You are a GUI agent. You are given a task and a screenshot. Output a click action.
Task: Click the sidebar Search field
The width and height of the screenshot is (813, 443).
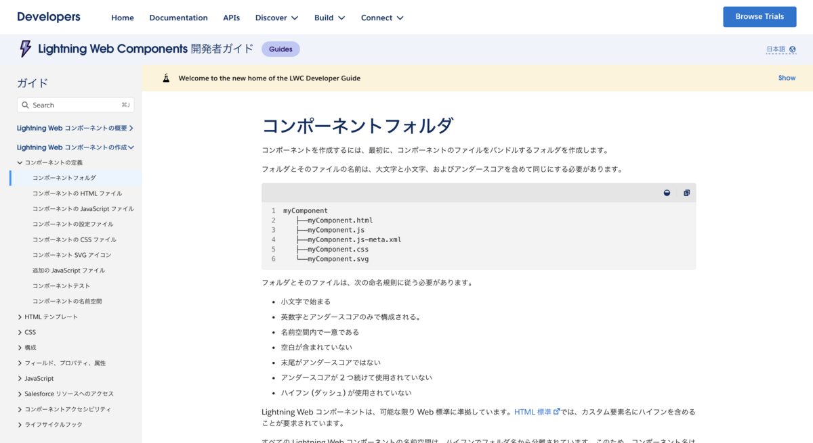pyautogui.click(x=75, y=105)
